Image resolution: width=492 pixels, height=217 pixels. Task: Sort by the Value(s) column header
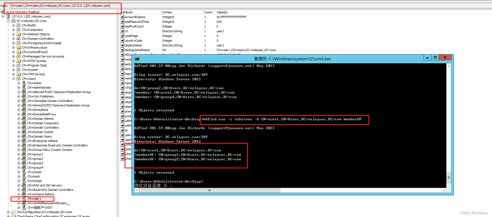pyautogui.click(x=326, y=12)
